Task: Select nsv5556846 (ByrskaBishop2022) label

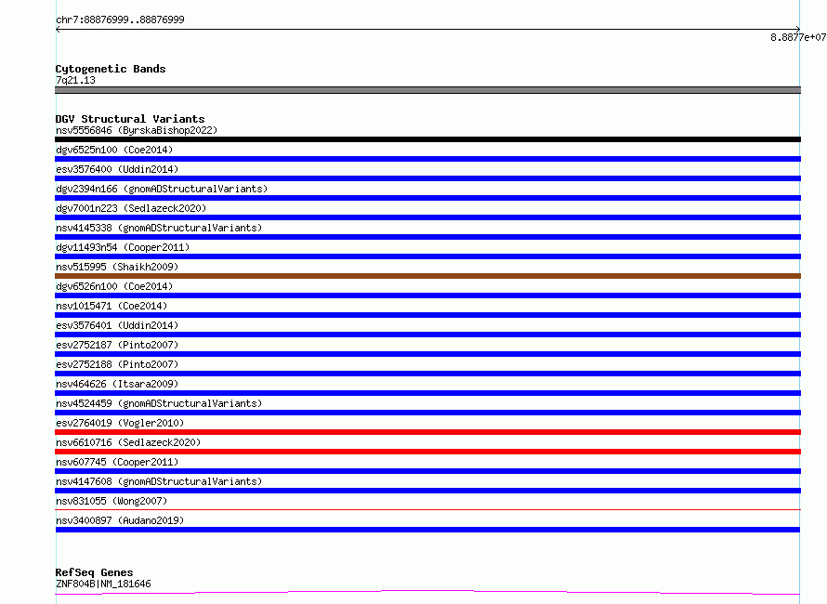Action: coord(137,130)
